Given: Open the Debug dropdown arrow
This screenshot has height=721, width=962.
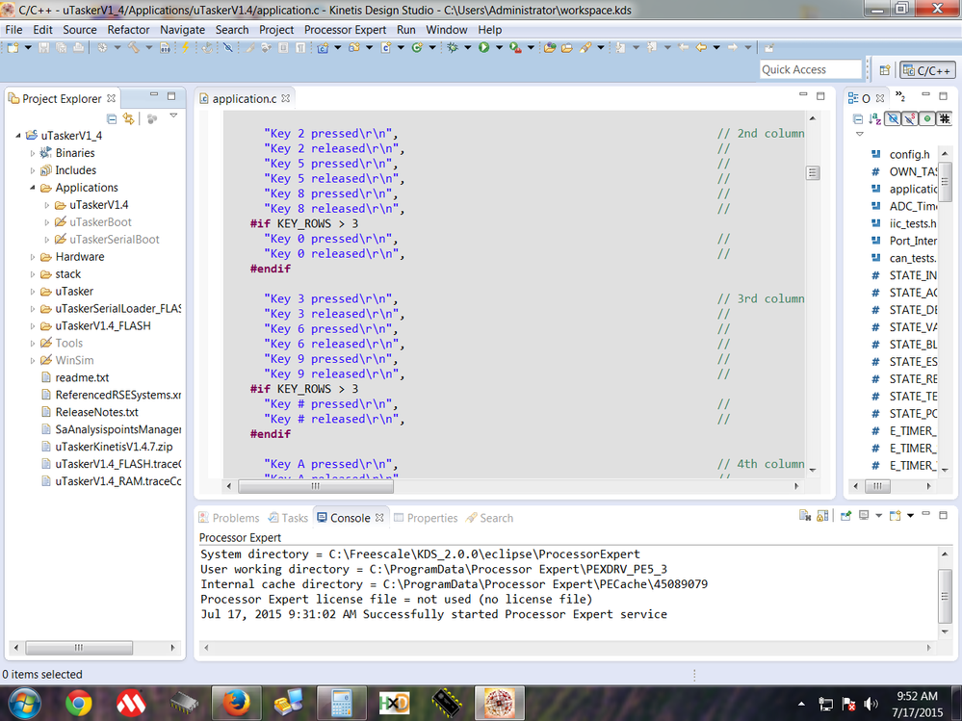Looking at the screenshot, I should 467,47.
